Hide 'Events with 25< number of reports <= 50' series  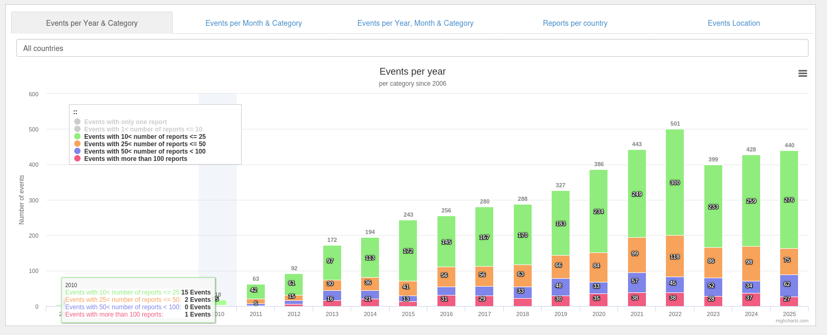click(x=145, y=144)
